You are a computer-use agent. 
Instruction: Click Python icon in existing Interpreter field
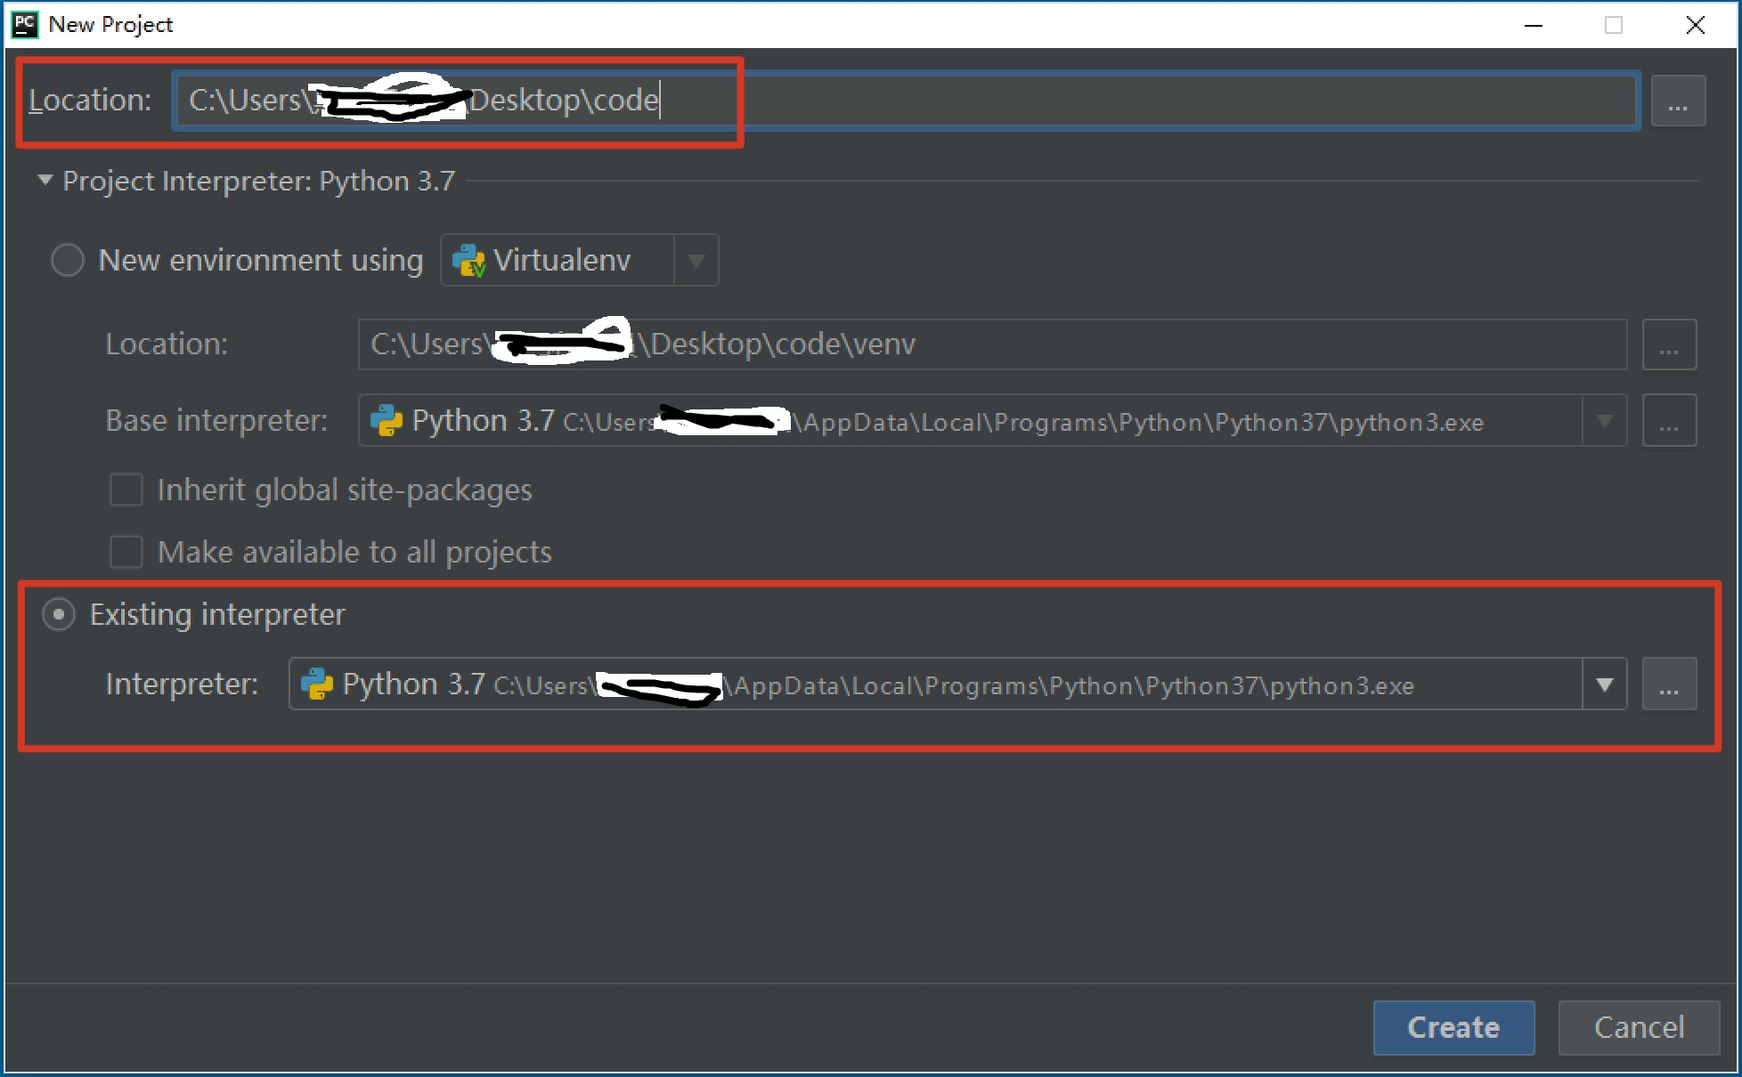point(317,684)
